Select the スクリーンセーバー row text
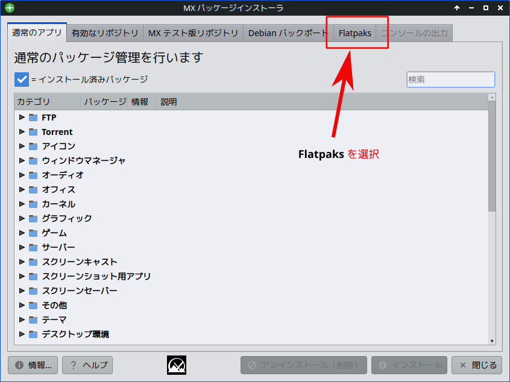 point(80,290)
